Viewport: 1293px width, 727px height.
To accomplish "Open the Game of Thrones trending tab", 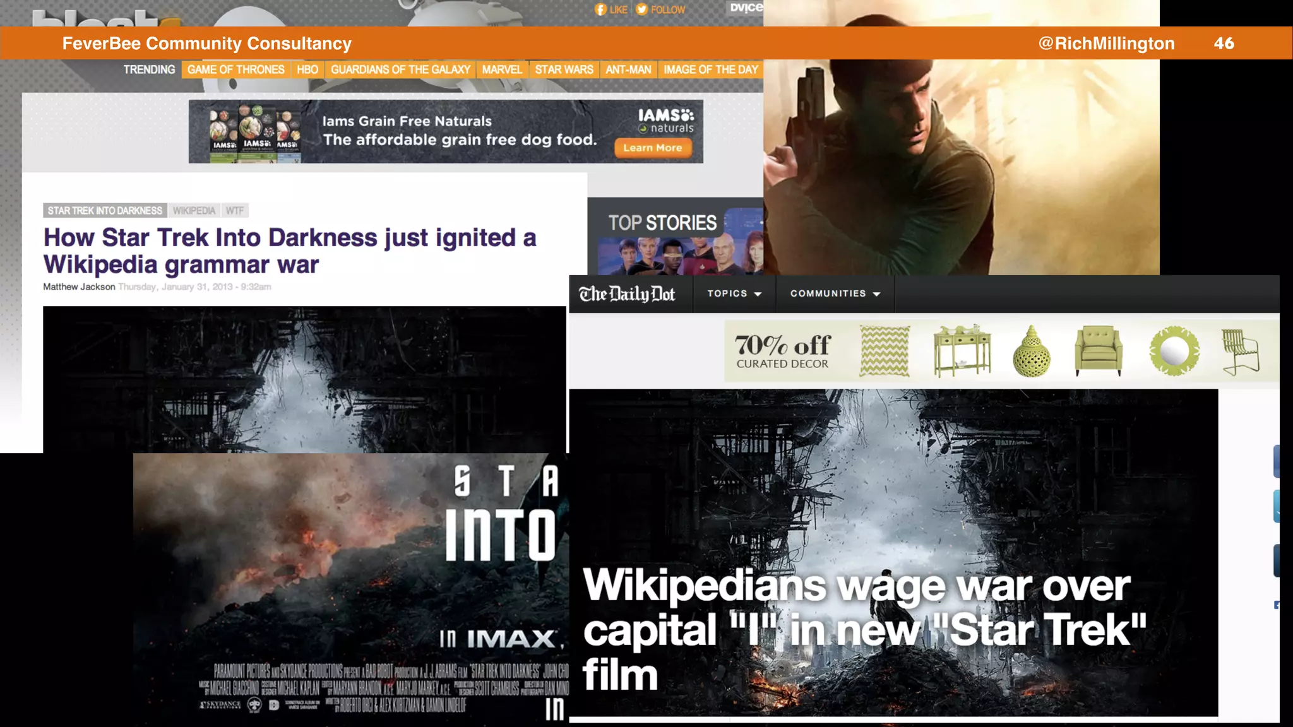I will tap(235, 69).
